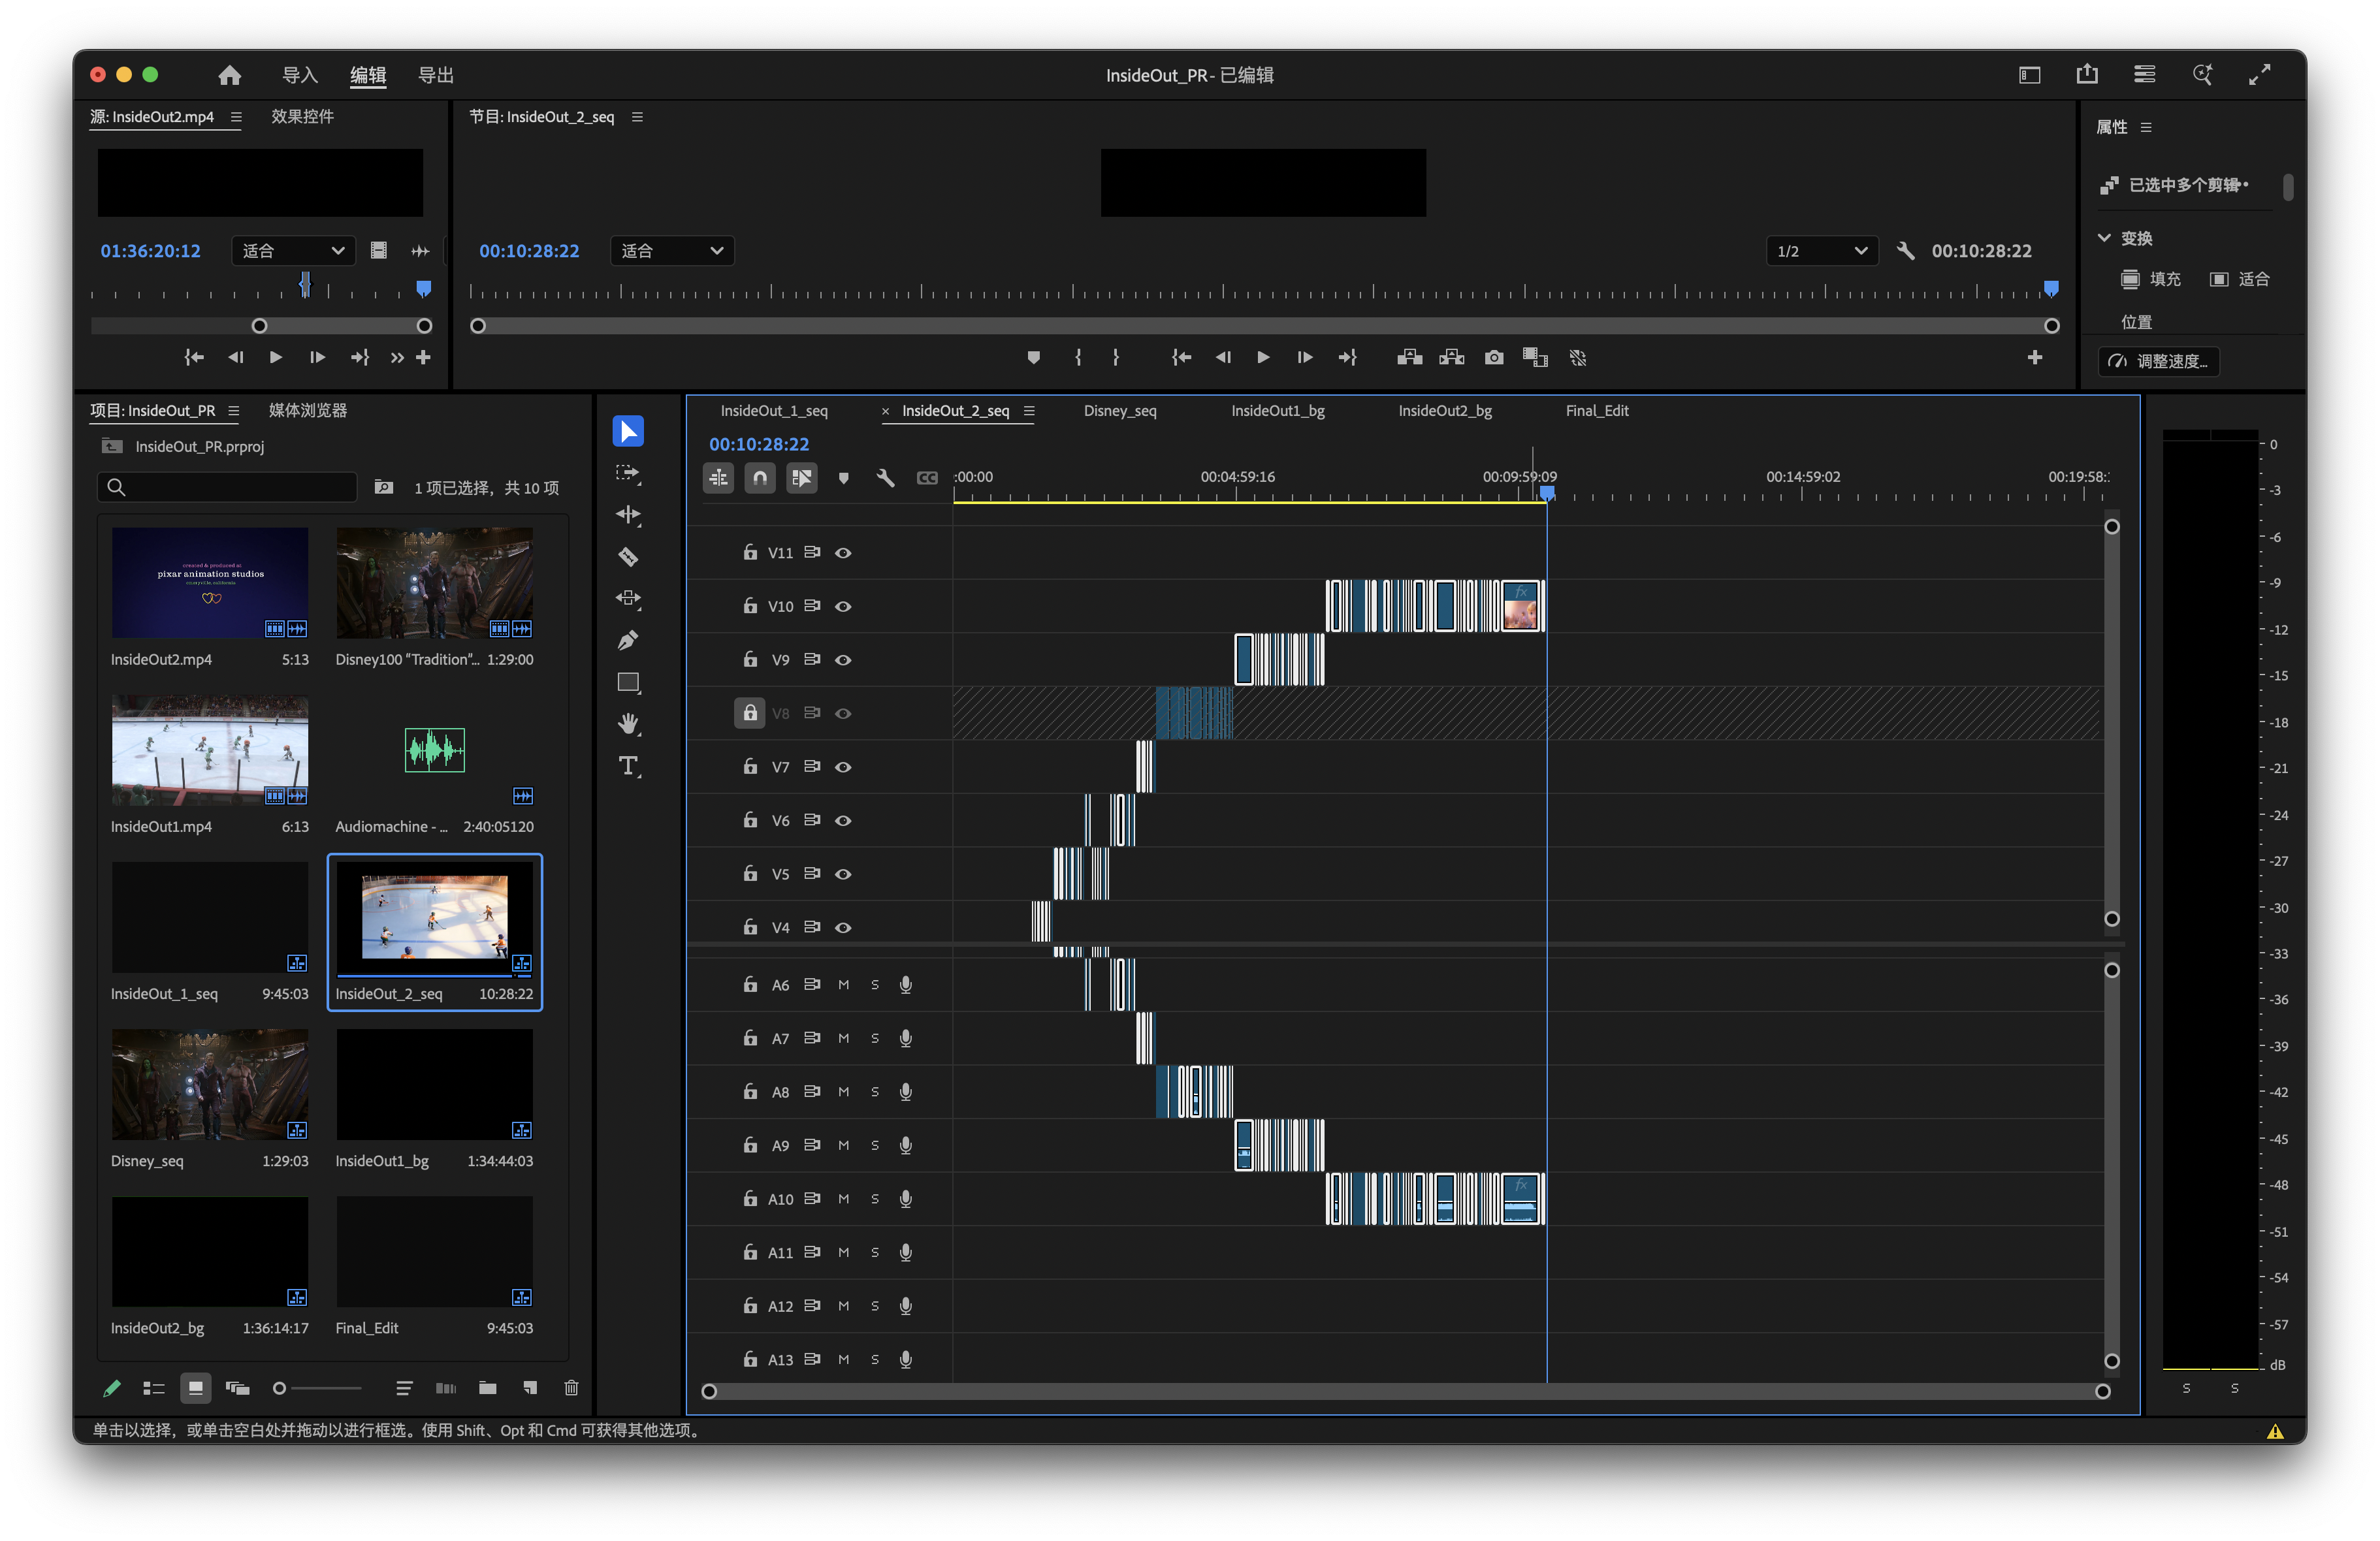Play the source monitor clip
Screen dimensions: 2380x1541
tap(275, 357)
